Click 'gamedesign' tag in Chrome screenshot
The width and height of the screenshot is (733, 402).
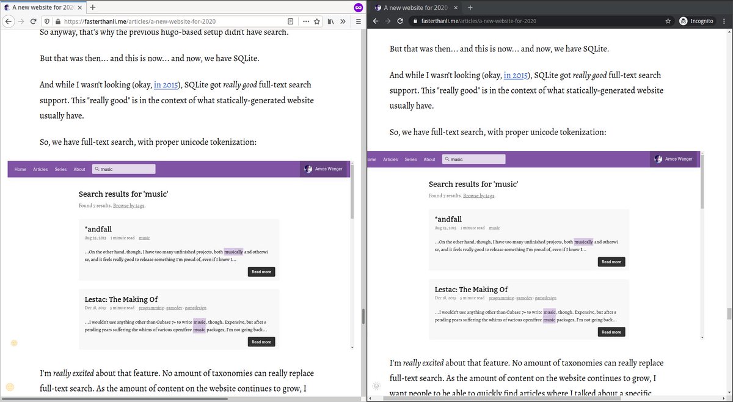[545, 298]
